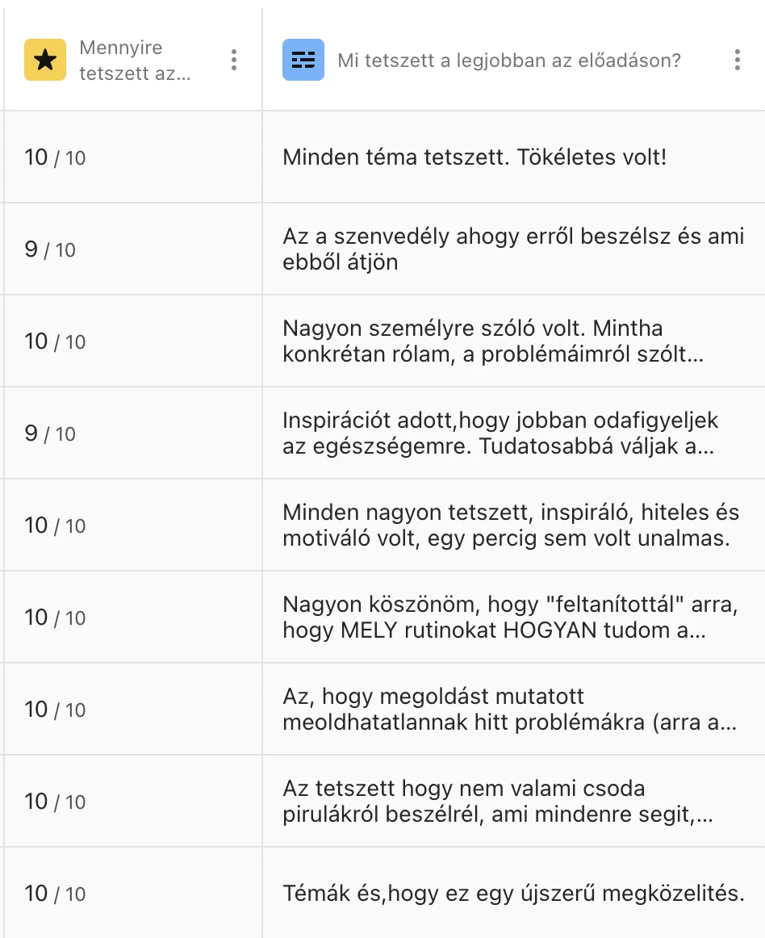Click the 10 / 10 rating in the last row
The image size is (765, 938).
pos(55,894)
